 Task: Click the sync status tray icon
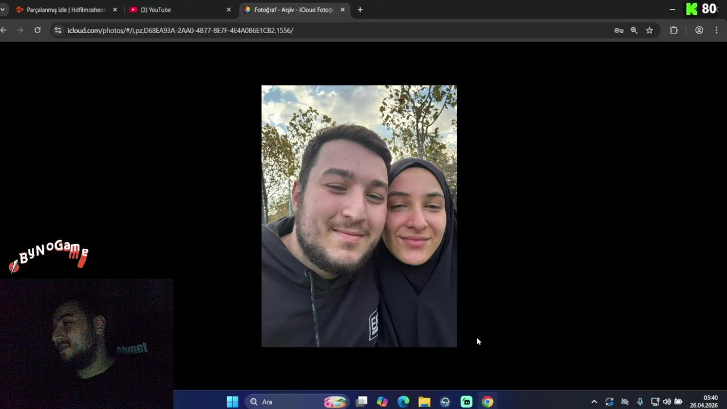(609, 402)
